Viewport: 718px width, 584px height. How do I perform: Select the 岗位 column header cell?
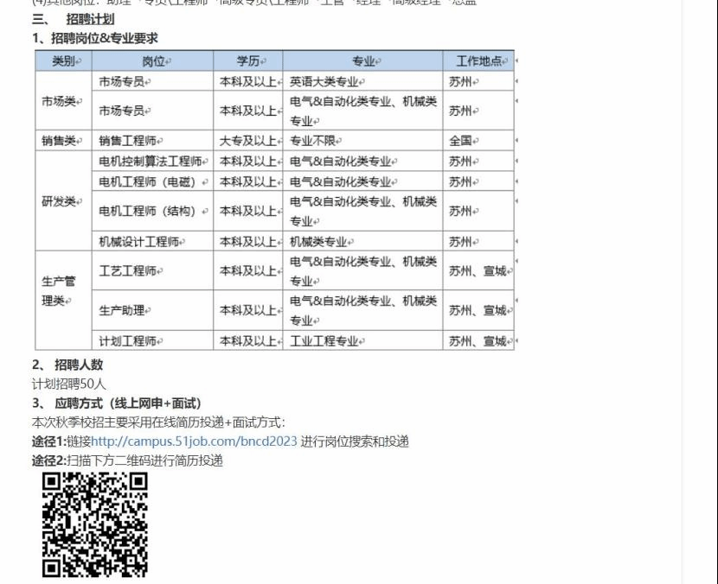click(153, 61)
